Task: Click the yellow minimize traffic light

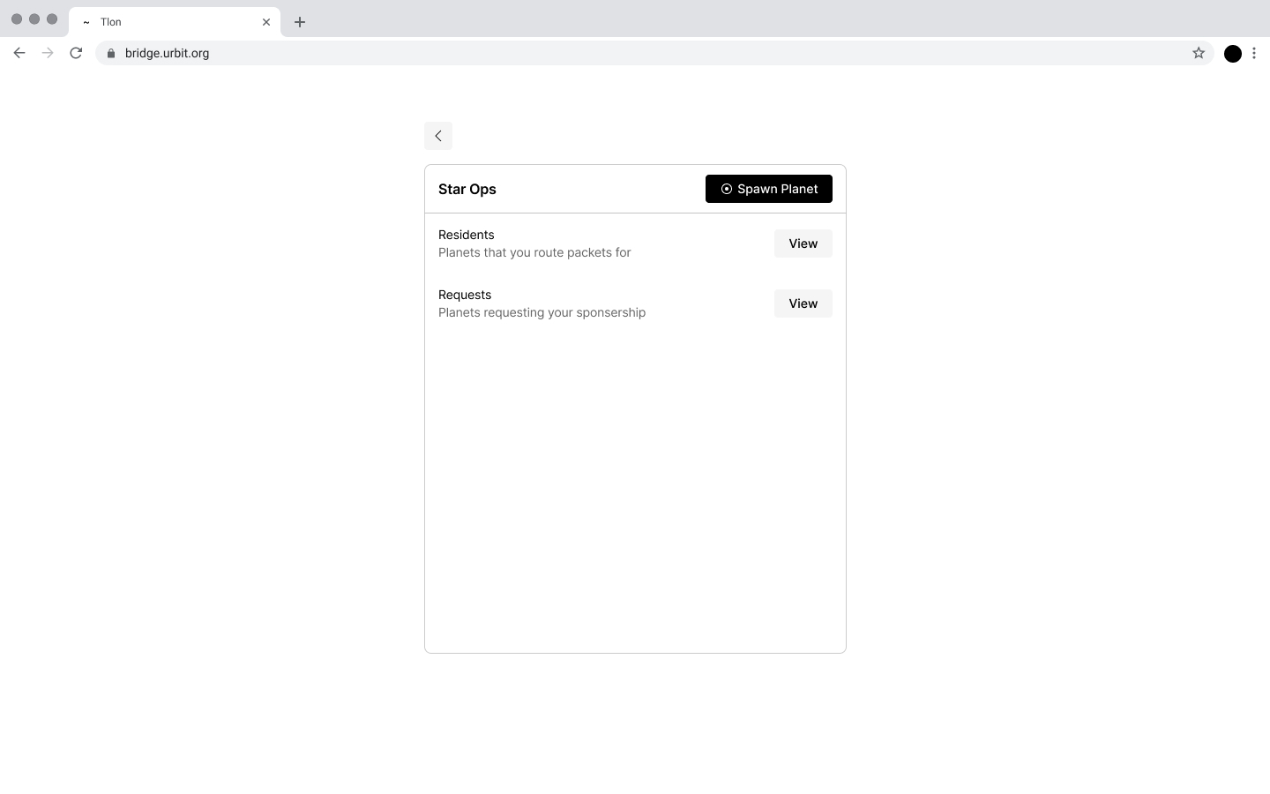Action: click(34, 19)
